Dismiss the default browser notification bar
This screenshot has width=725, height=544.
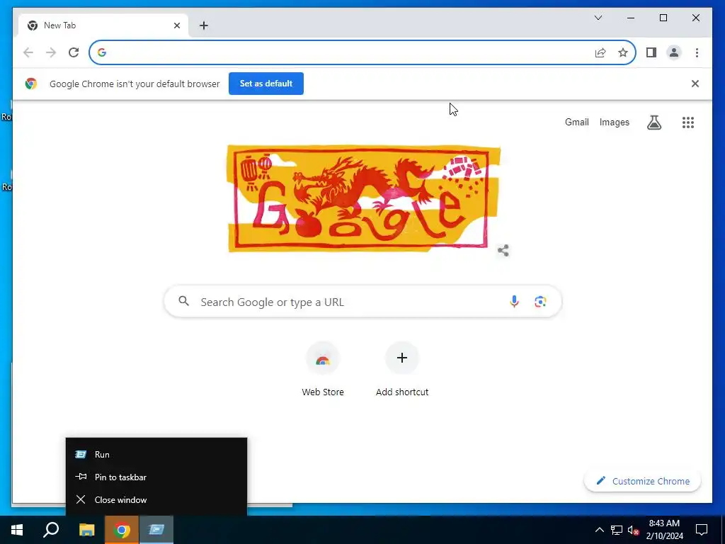click(695, 84)
